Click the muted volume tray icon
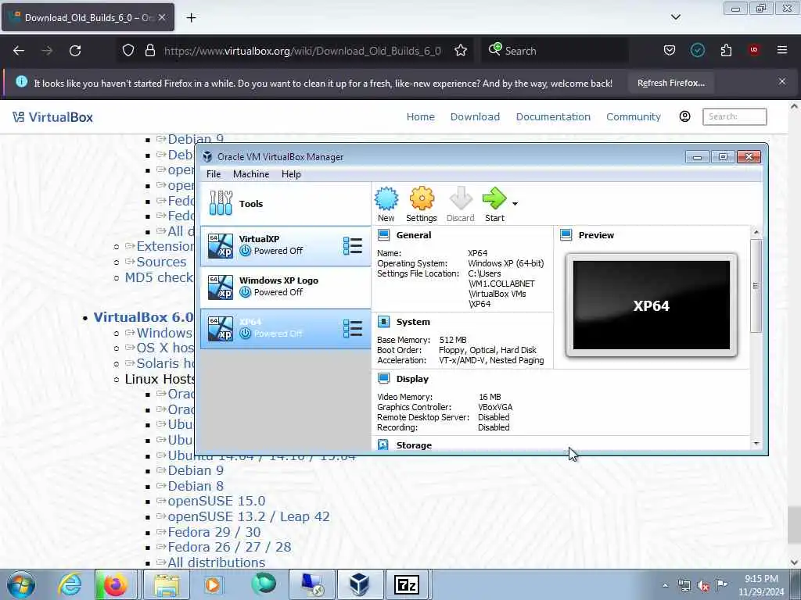This screenshot has height=600, width=801. click(x=703, y=586)
